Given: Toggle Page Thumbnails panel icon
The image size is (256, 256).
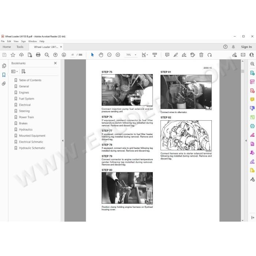Looking at the screenshot, I should [4, 65].
